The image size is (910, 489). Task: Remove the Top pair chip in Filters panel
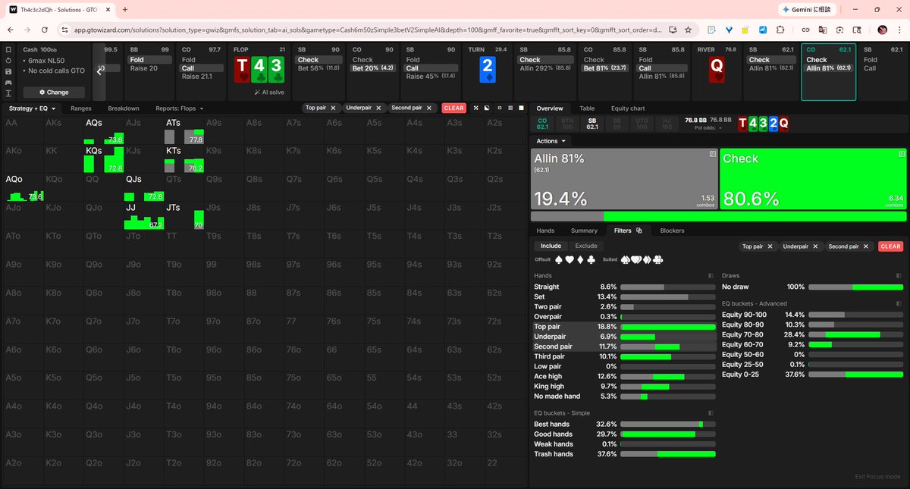[x=770, y=246]
